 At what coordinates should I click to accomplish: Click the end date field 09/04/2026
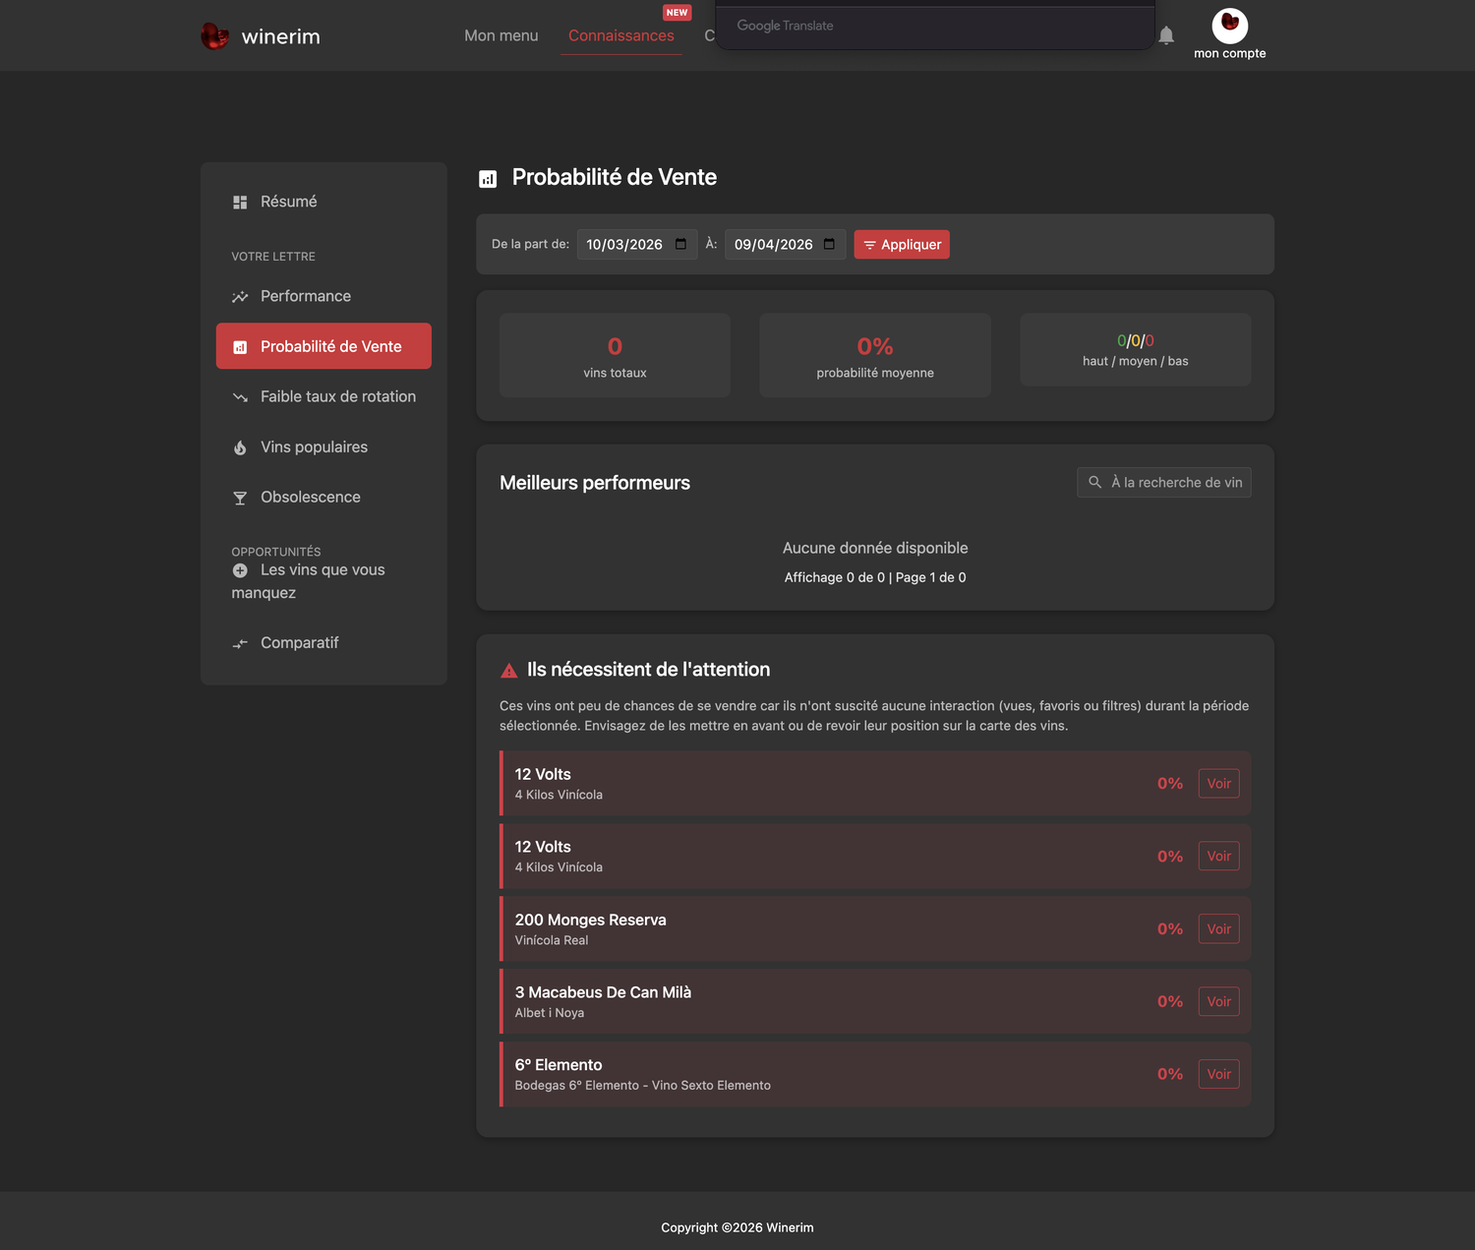(x=786, y=244)
